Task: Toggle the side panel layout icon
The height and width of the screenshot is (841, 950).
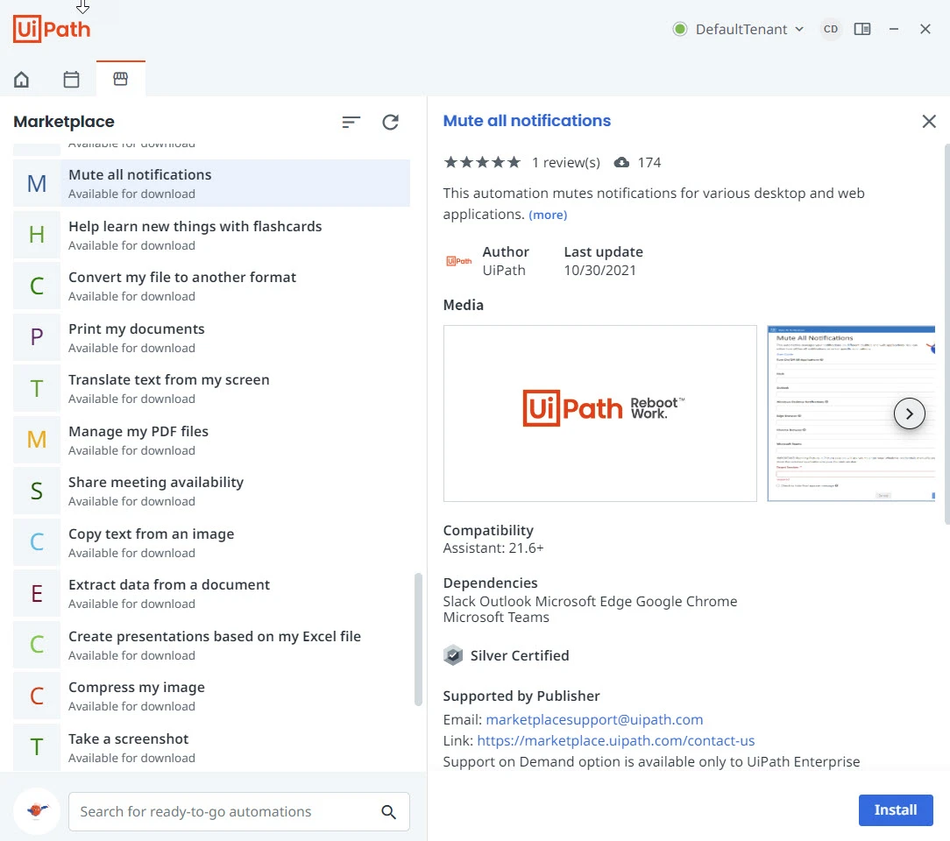Action: coord(862,29)
